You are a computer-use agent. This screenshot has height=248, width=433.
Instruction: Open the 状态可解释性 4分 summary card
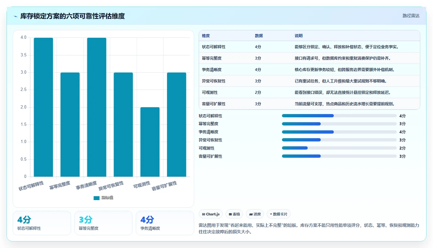[42, 223]
